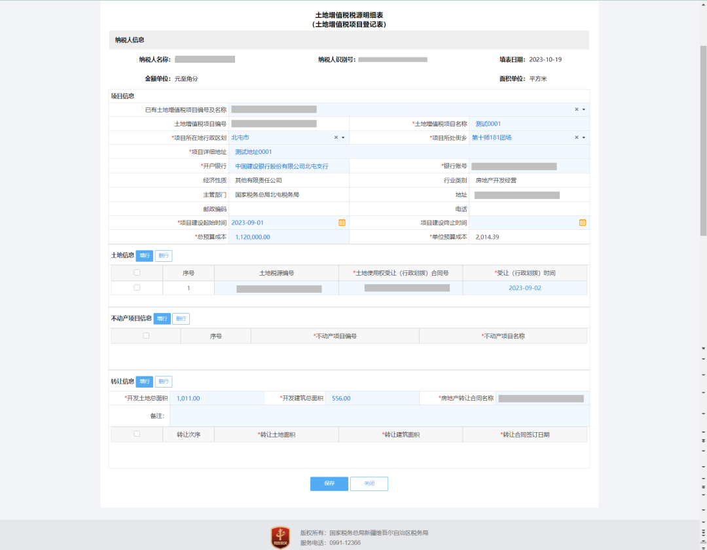The width and height of the screenshot is (707, 550).
Task: Delete a row in 土地信息 section
Action: point(164,255)
